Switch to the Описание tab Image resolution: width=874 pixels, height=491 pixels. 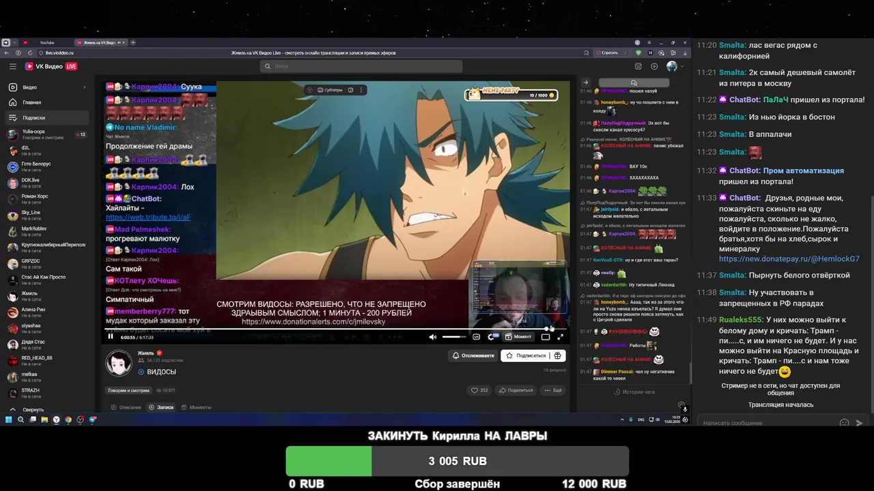[x=126, y=407]
